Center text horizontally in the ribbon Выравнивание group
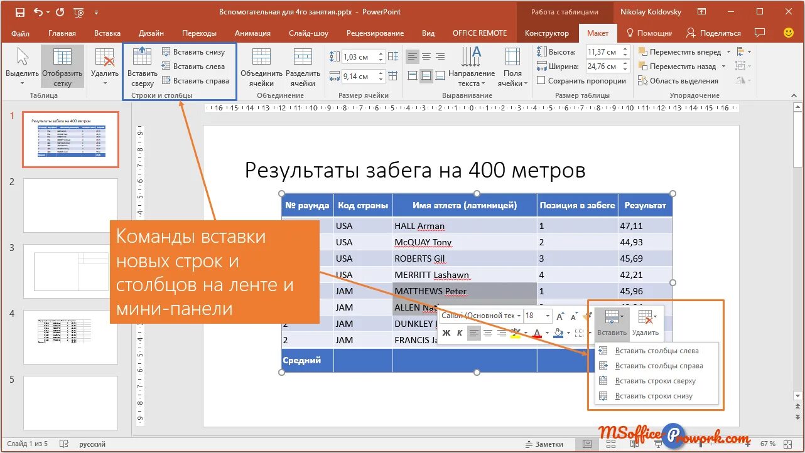 [x=426, y=57]
